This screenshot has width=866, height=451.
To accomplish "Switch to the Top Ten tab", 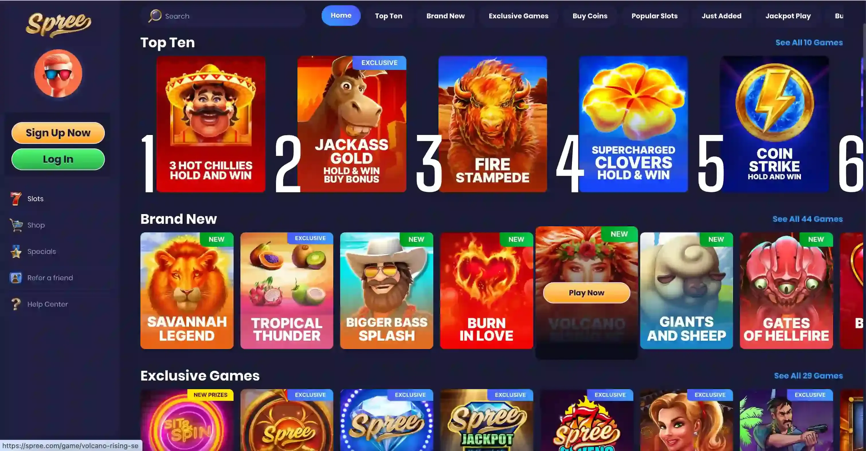I will tap(388, 16).
